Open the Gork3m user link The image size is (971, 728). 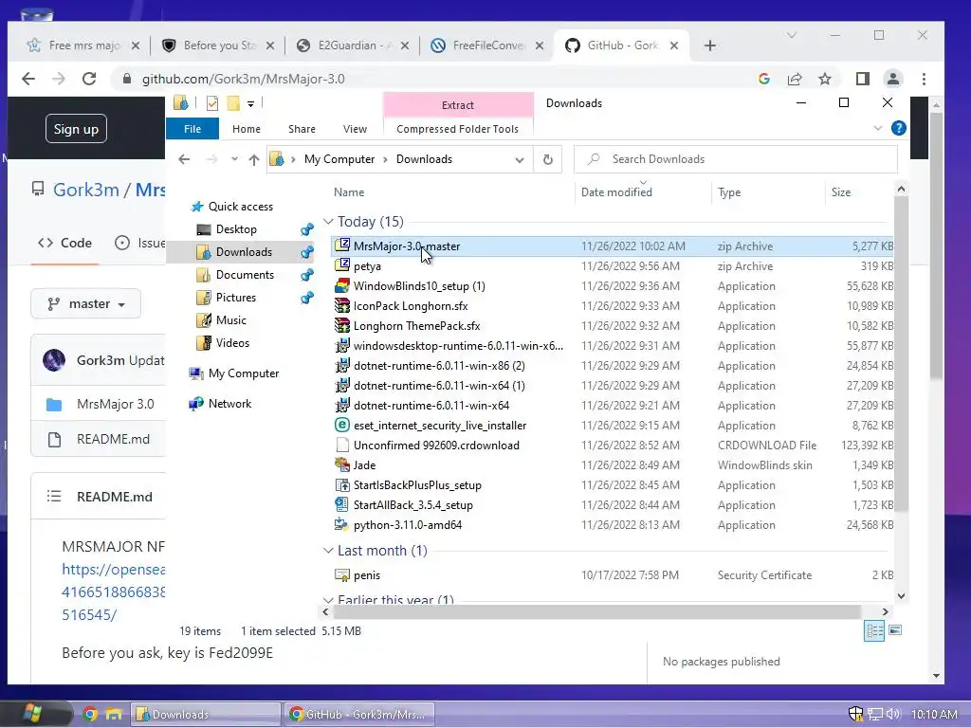pyautogui.click(x=86, y=190)
